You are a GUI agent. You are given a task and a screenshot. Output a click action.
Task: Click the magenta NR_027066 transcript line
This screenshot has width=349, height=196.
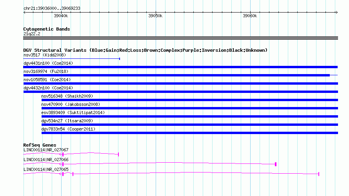pos(150,163)
